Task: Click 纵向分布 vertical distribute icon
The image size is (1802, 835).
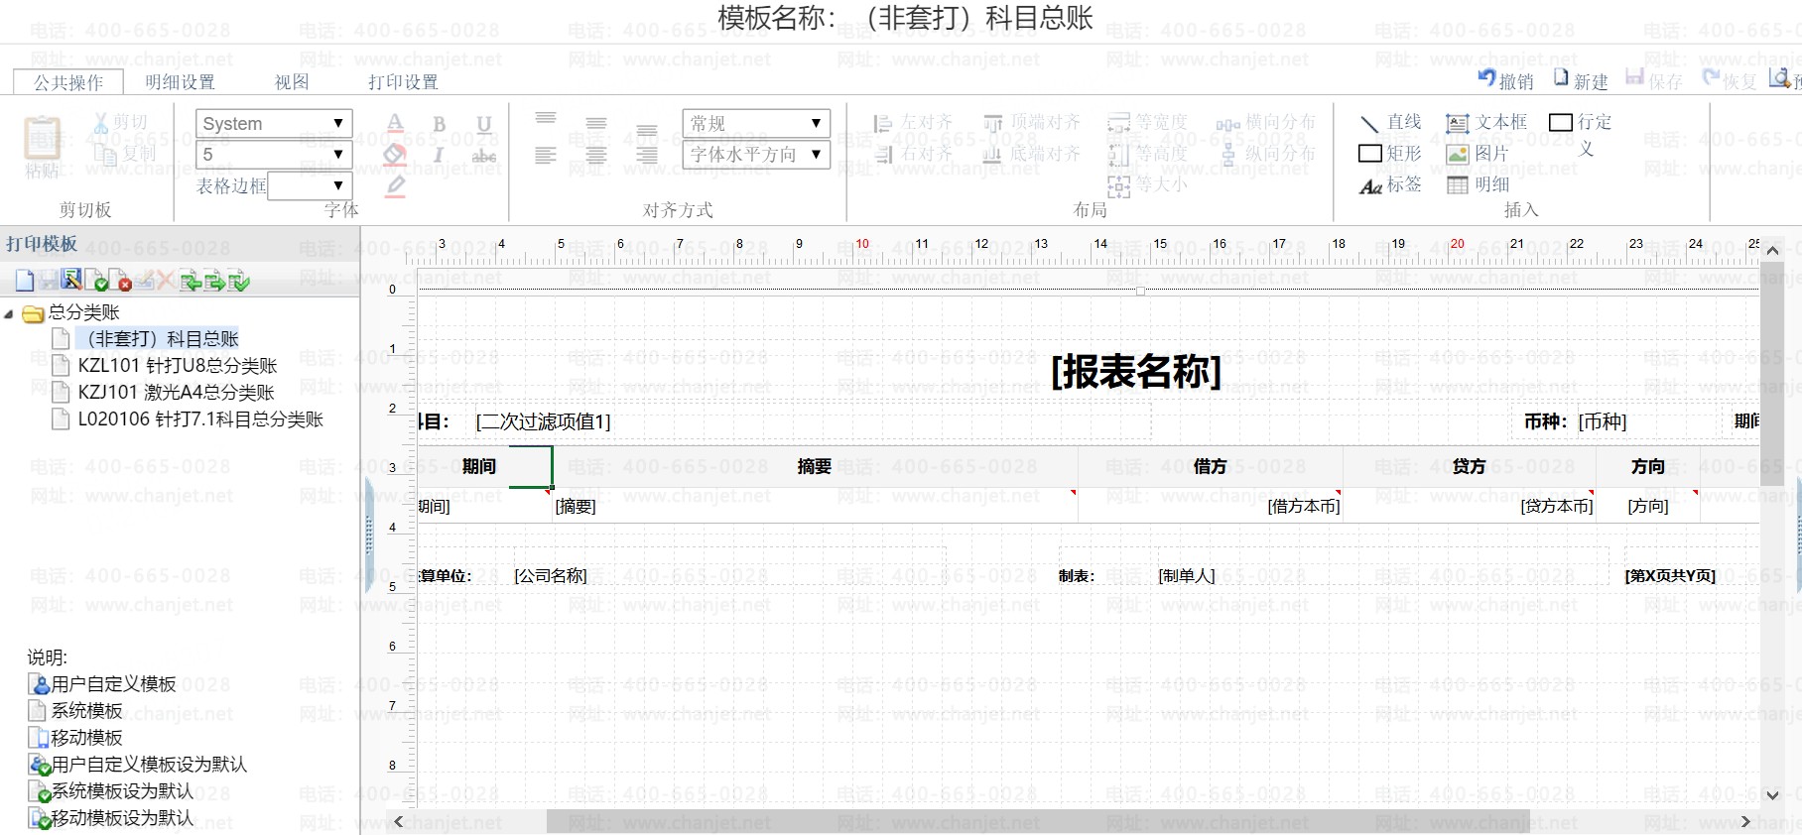Action: [x=1228, y=155]
